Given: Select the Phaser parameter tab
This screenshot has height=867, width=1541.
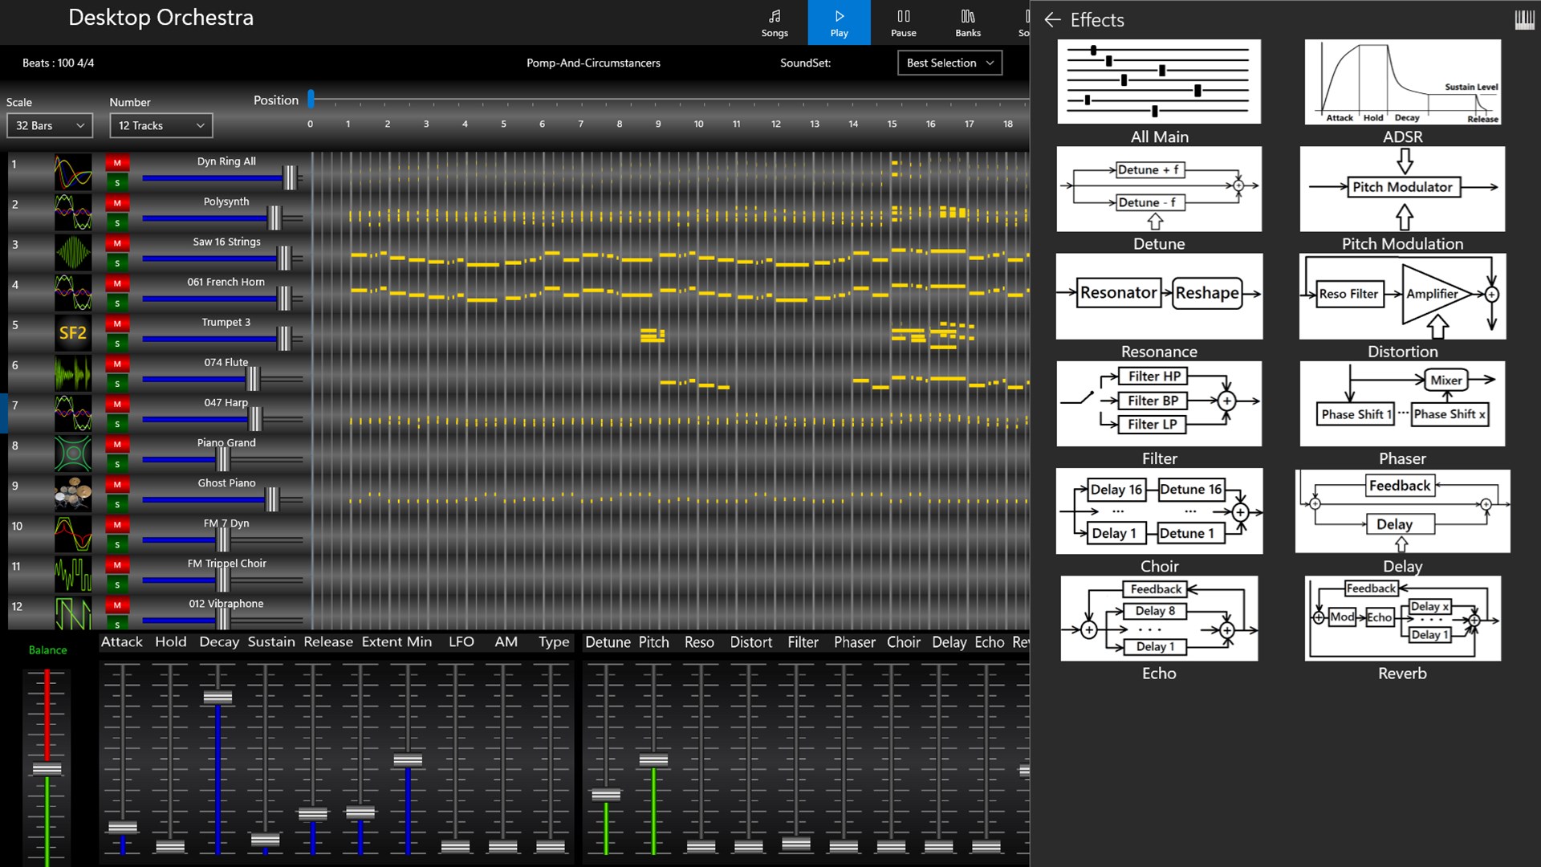Looking at the screenshot, I should point(854,641).
